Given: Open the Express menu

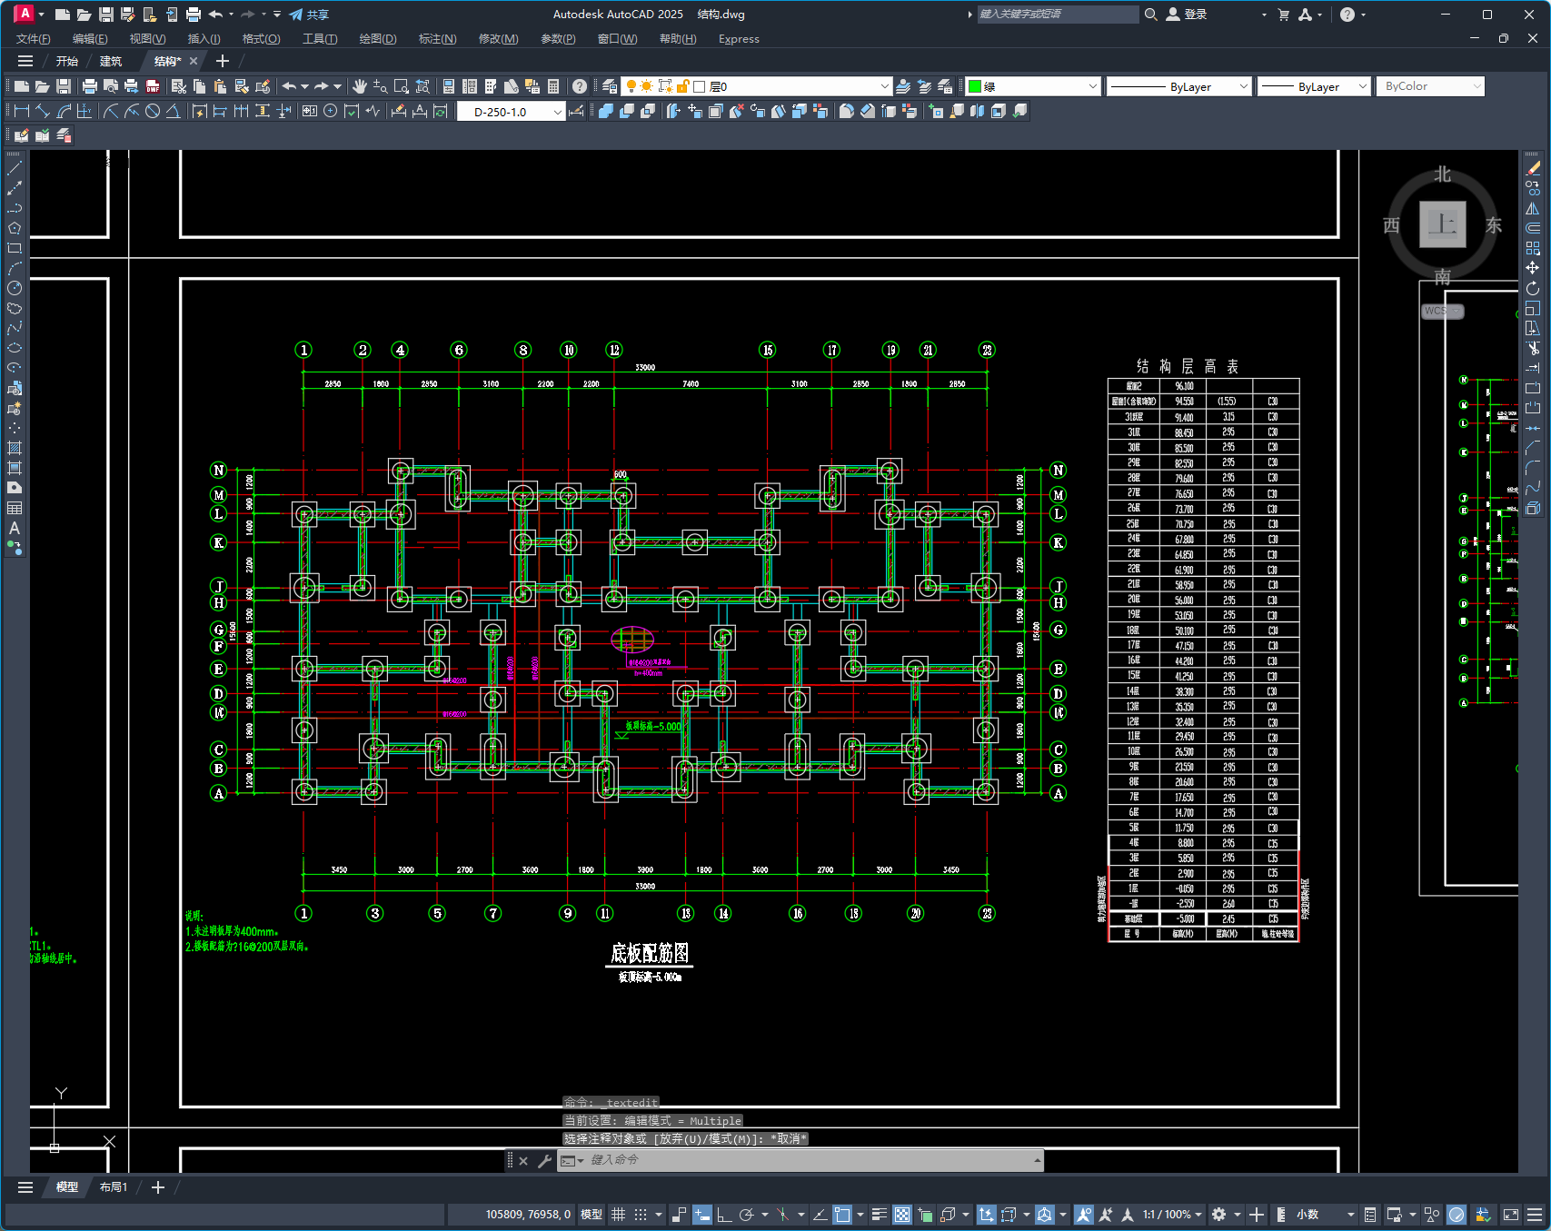Looking at the screenshot, I should tap(739, 39).
